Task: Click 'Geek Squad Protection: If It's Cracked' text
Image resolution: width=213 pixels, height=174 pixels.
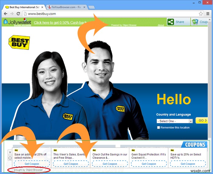Action: pos(149,156)
